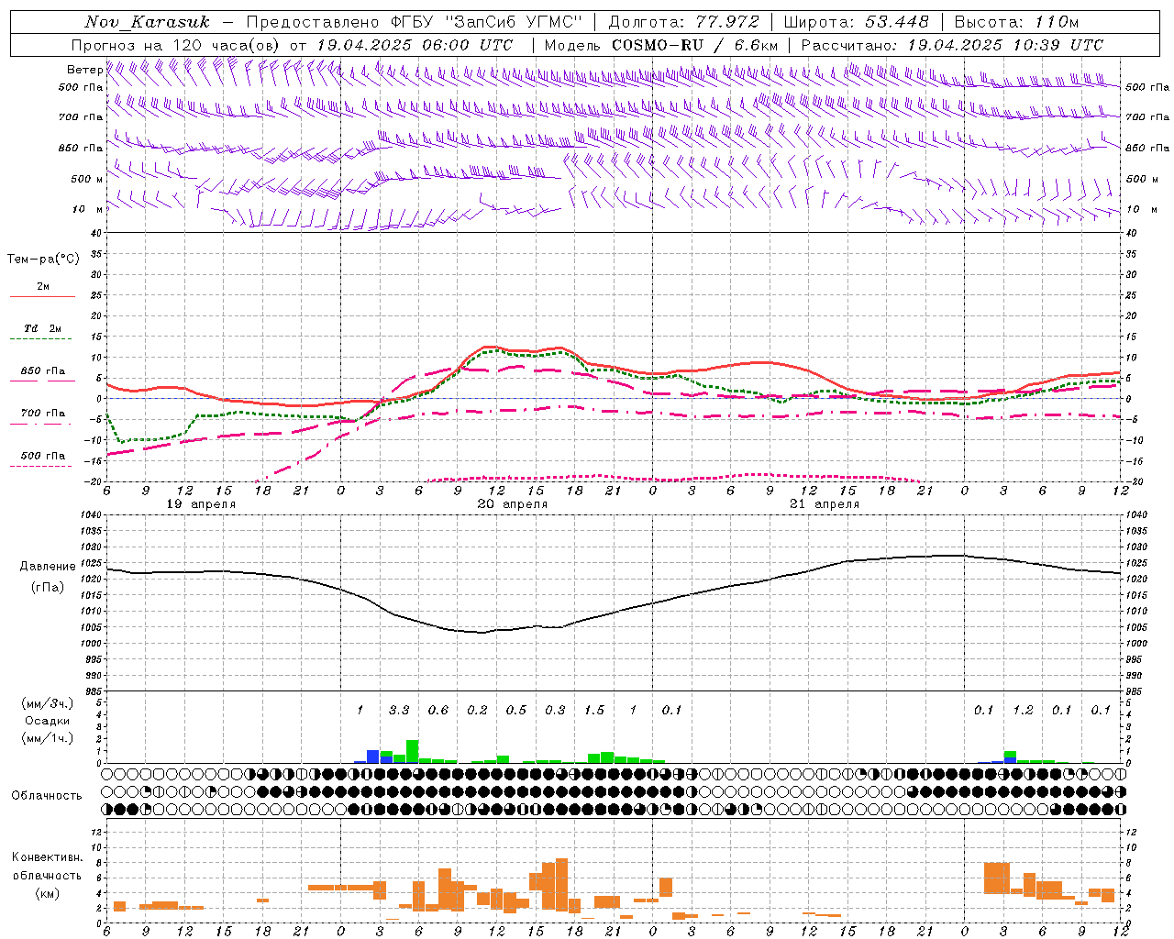
Task: Click the 0.2 precipitation total value
Action: 477,711
